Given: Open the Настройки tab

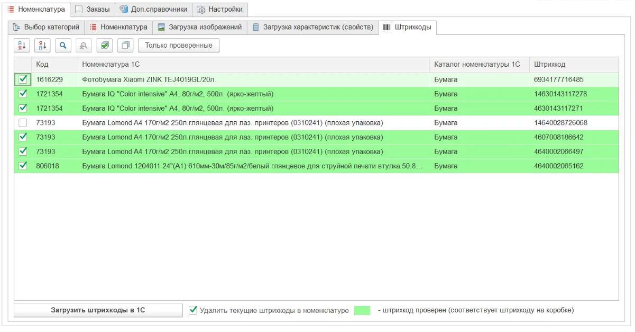Looking at the screenshot, I should point(220,9).
